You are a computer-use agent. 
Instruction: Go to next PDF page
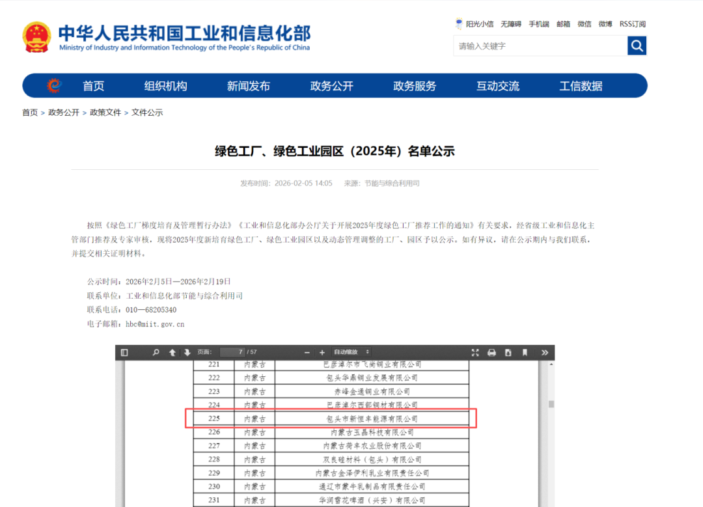[x=187, y=353]
